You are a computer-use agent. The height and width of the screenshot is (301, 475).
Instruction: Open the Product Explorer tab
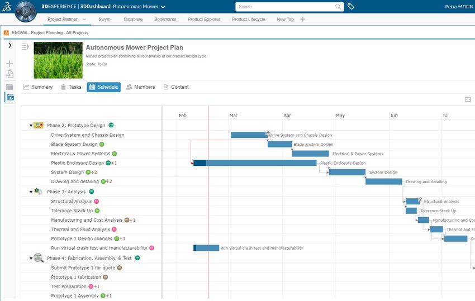click(x=204, y=19)
